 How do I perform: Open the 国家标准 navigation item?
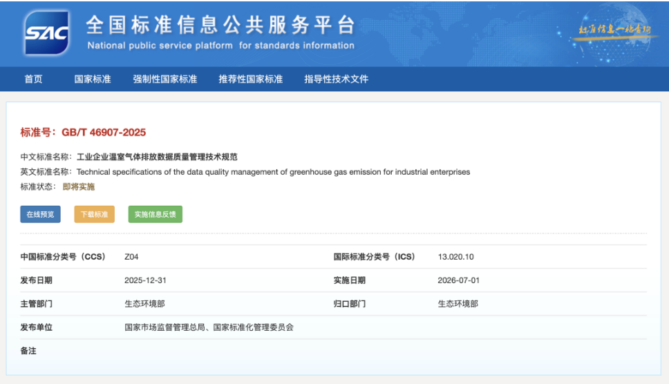(93, 79)
